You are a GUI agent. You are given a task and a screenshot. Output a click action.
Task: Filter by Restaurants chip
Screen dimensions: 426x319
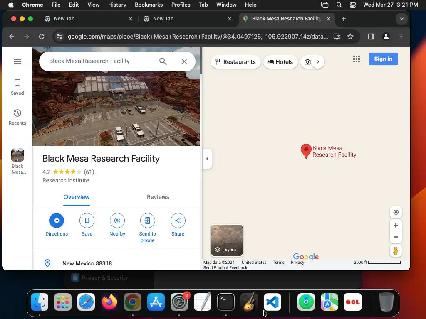coord(235,62)
